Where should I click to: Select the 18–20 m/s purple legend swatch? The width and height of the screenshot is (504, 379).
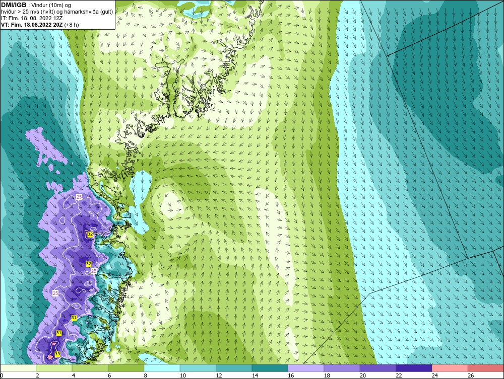(342, 368)
